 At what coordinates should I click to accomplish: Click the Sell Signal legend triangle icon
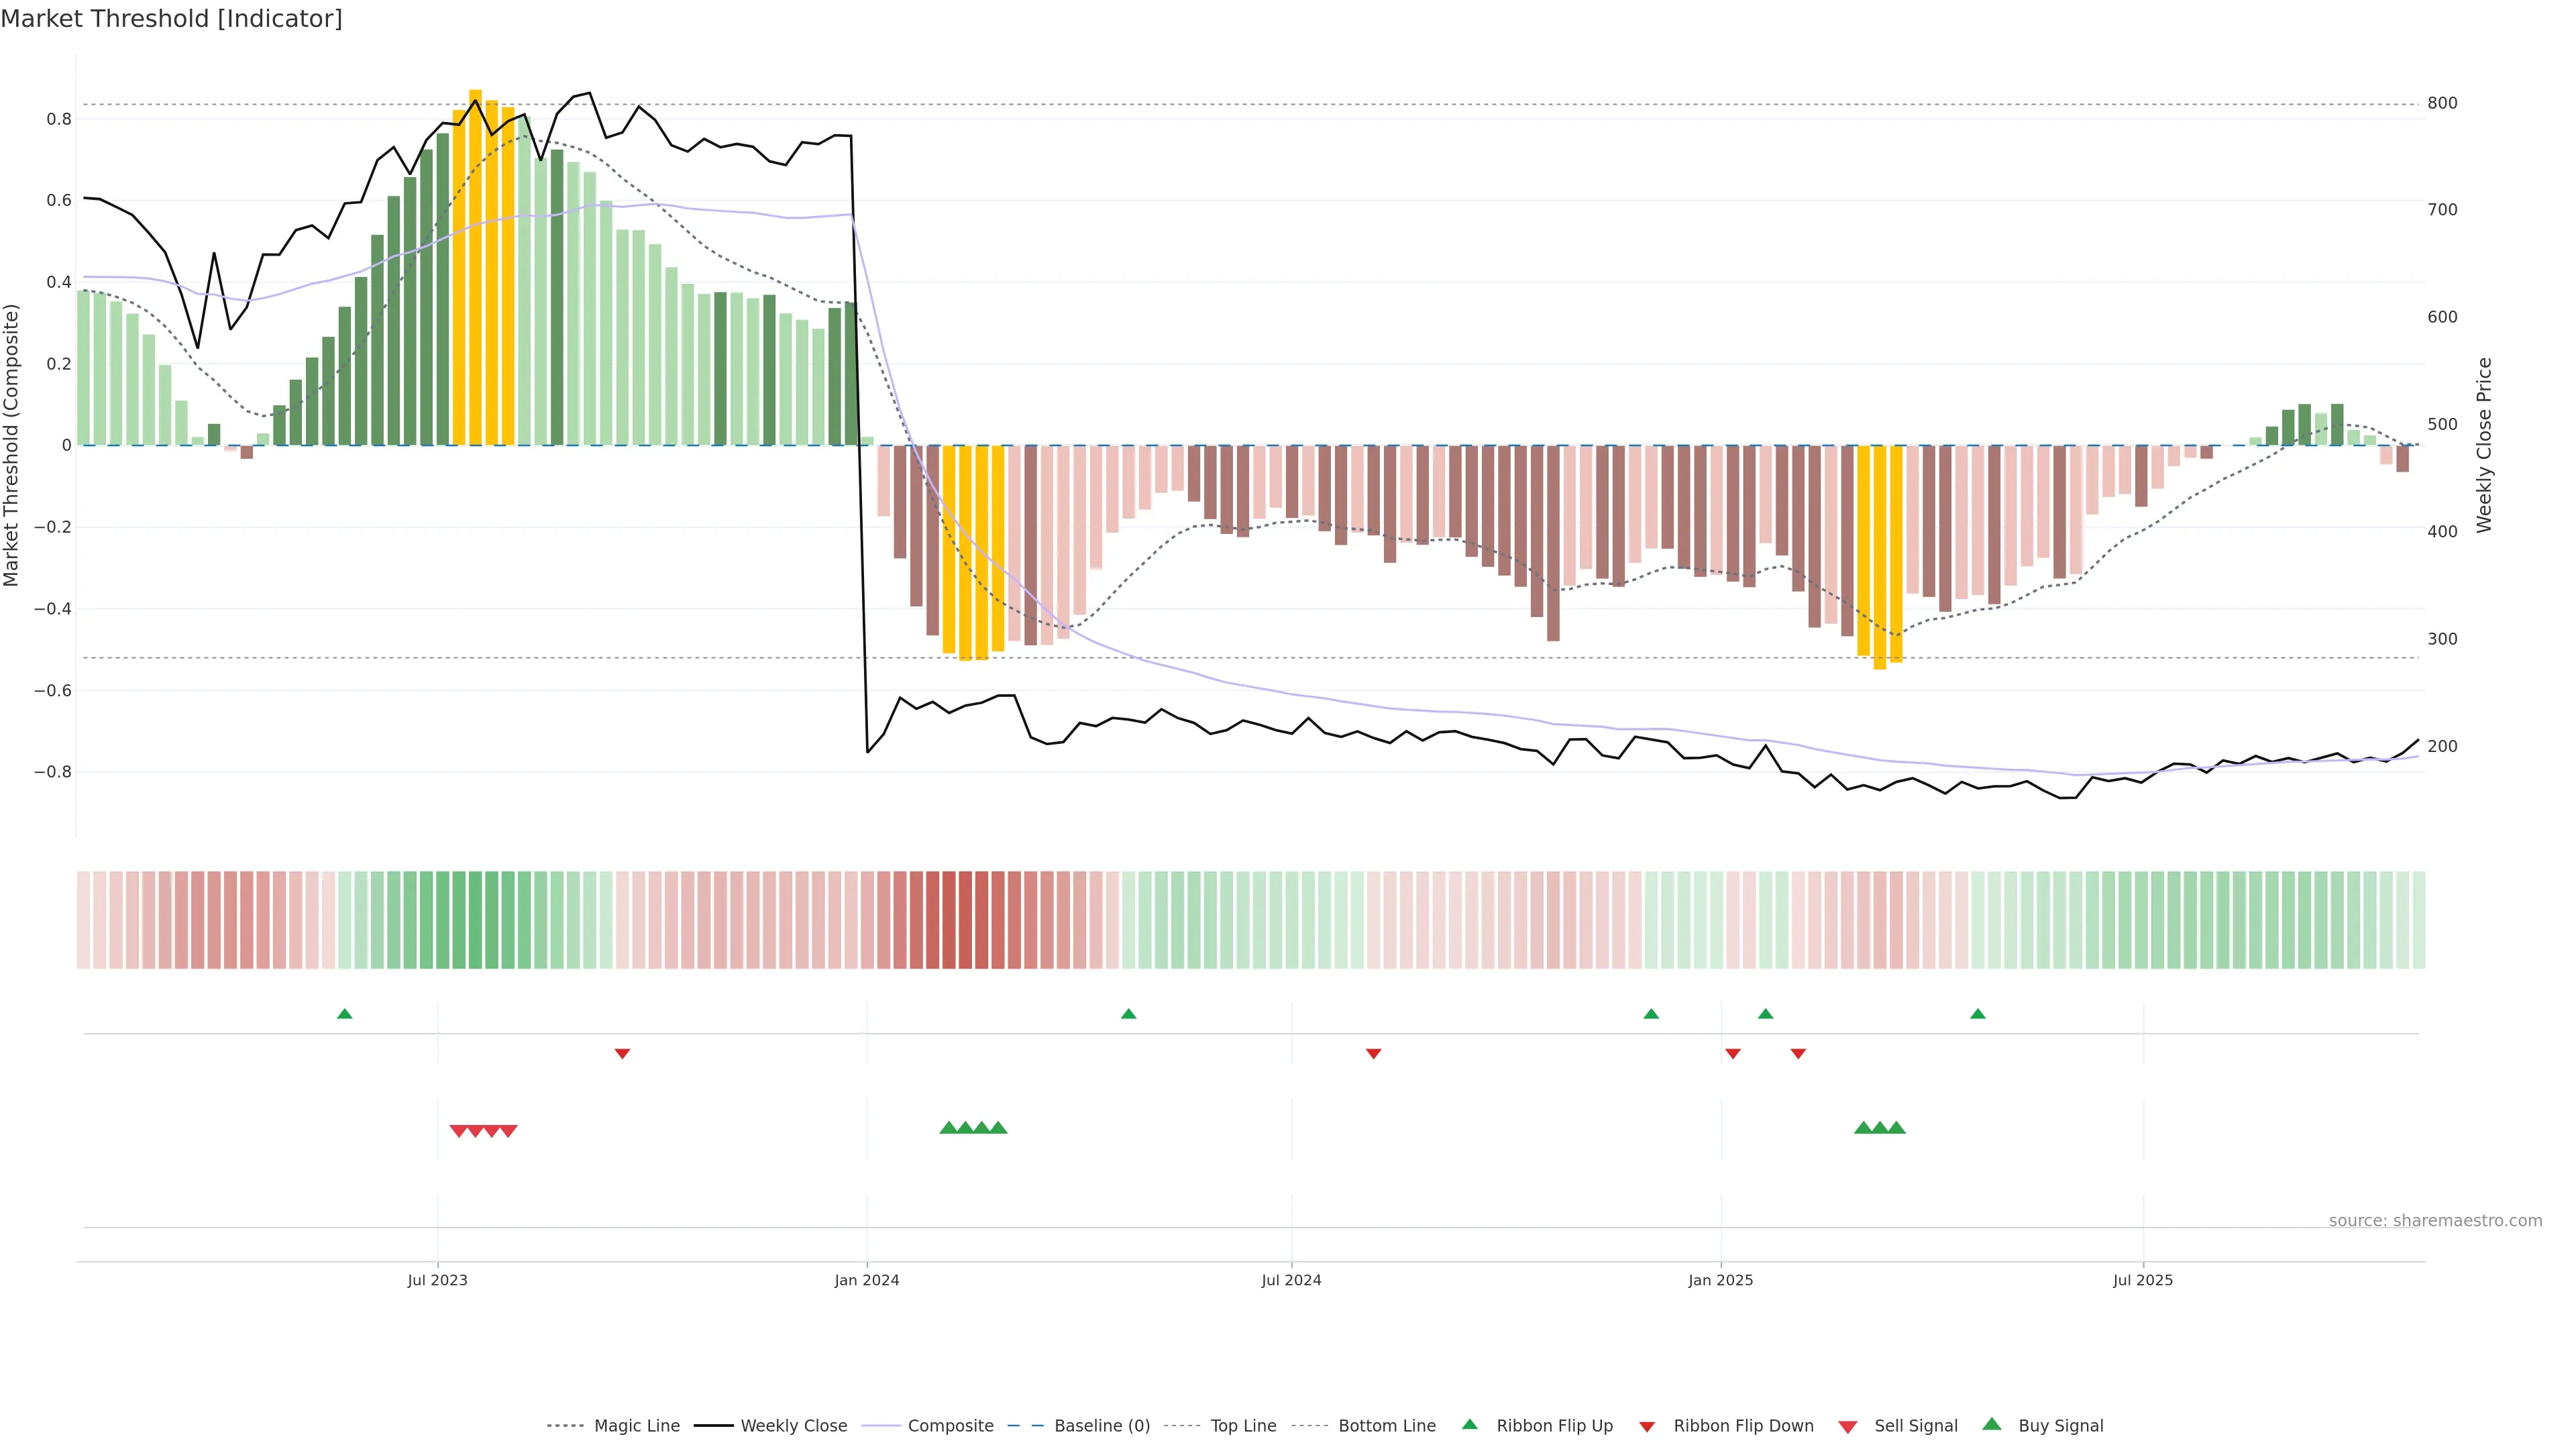(1847, 1426)
